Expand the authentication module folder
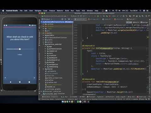151x113 pixels. click(45, 49)
